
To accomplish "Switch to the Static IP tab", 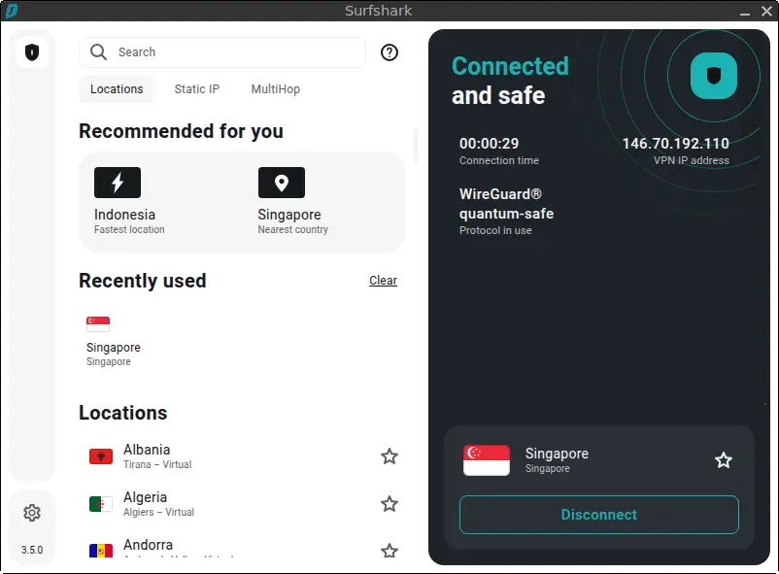I will pos(197,89).
